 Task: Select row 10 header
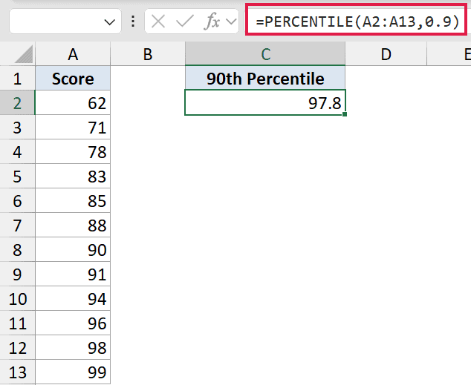click(x=17, y=299)
